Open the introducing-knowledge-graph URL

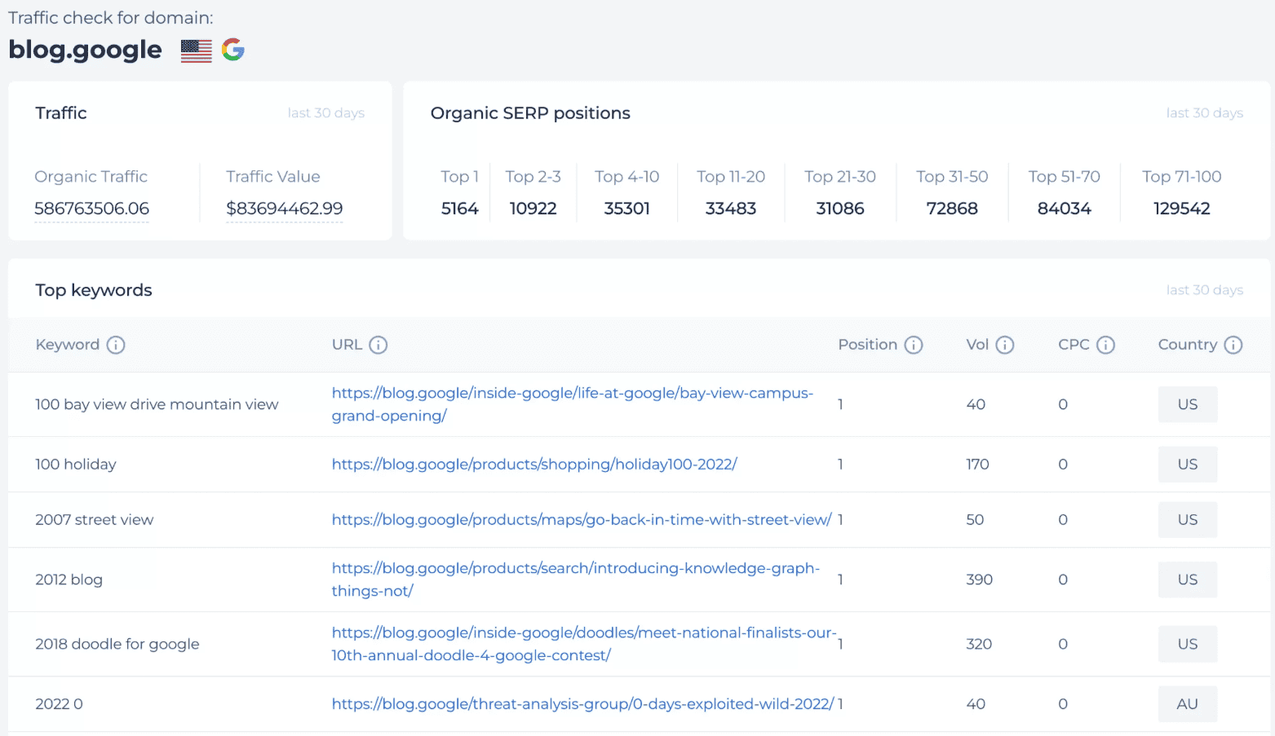point(575,579)
